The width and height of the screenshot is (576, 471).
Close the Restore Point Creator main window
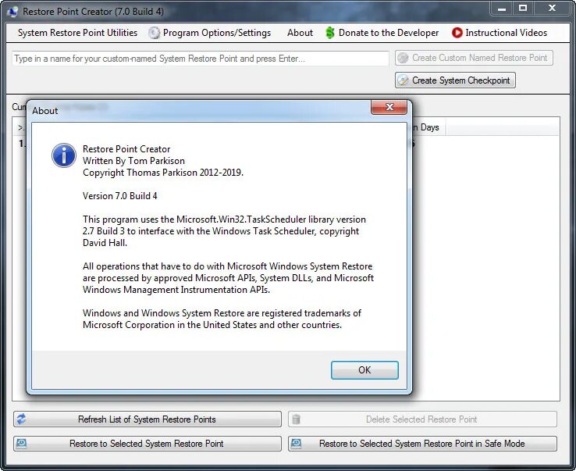[x=552, y=8]
